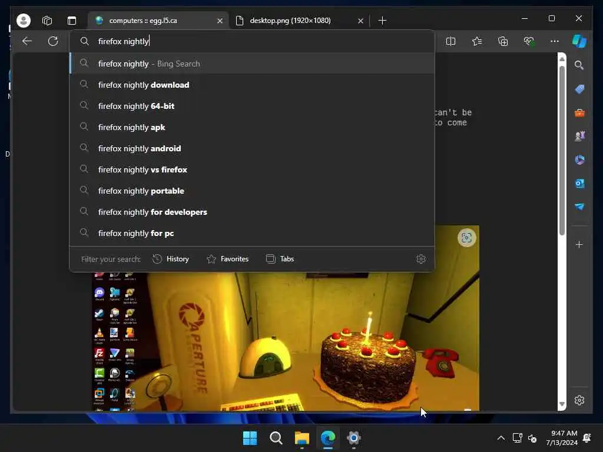Switch to the computers :: egg.l5.ca tab
Image resolution: width=603 pixels, height=452 pixels.
click(x=158, y=21)
